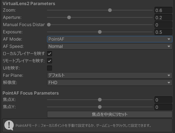Click the Exposure: label
The width and height of the screenshot is (175, 133).
[x=13, y=32]
